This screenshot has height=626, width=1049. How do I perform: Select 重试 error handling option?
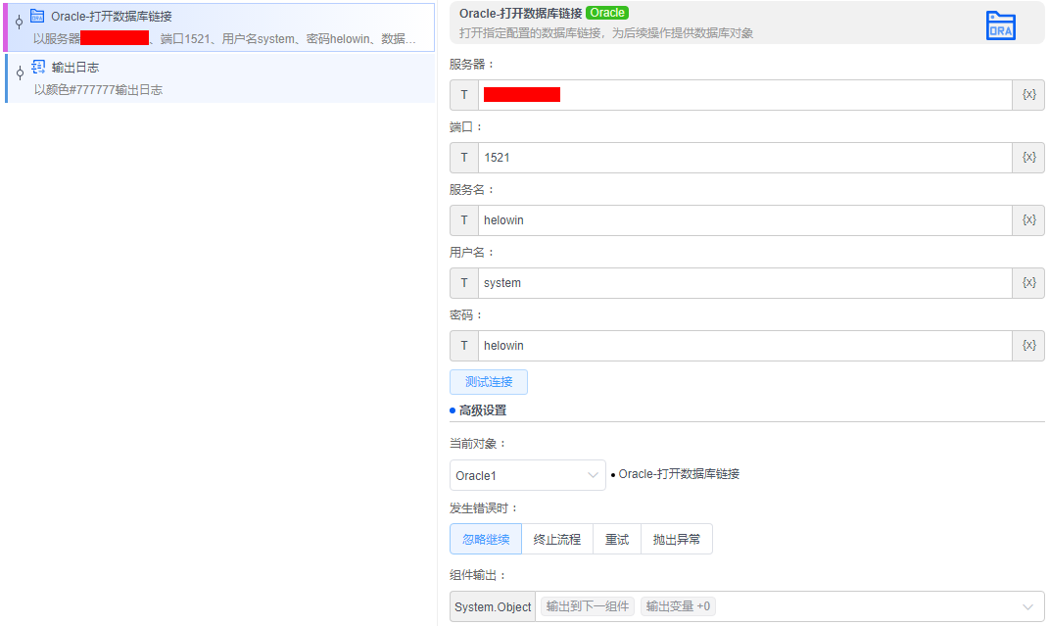point(617,539)
